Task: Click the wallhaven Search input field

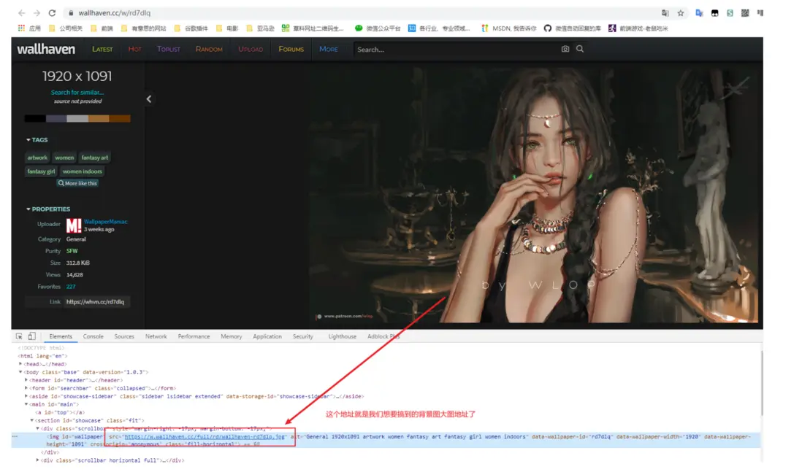Action: click(455, 50)
